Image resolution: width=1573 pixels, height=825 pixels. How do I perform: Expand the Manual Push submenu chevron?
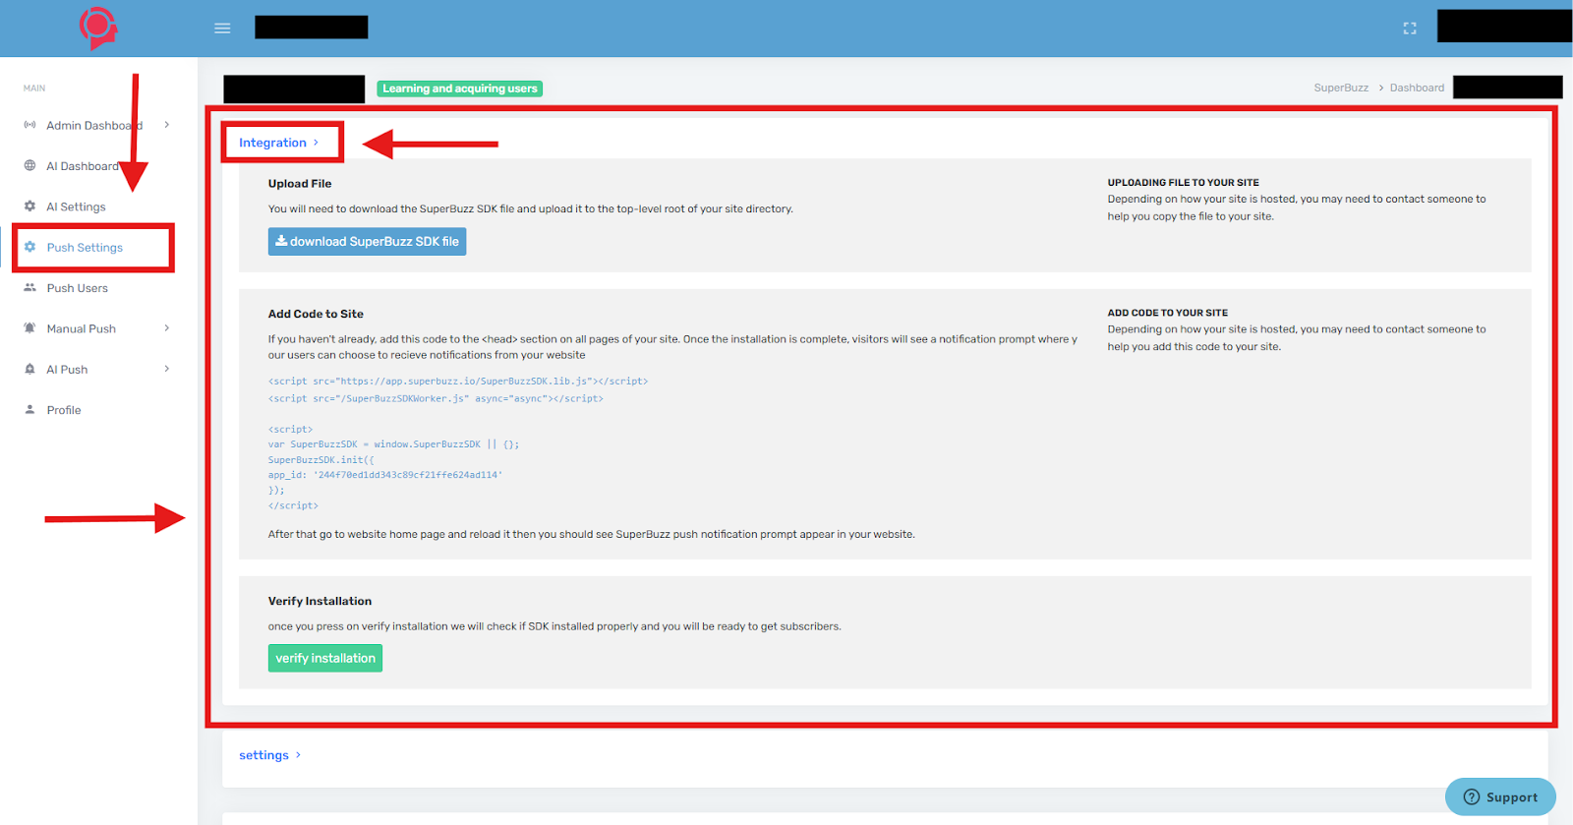click(x=167, y=328)
